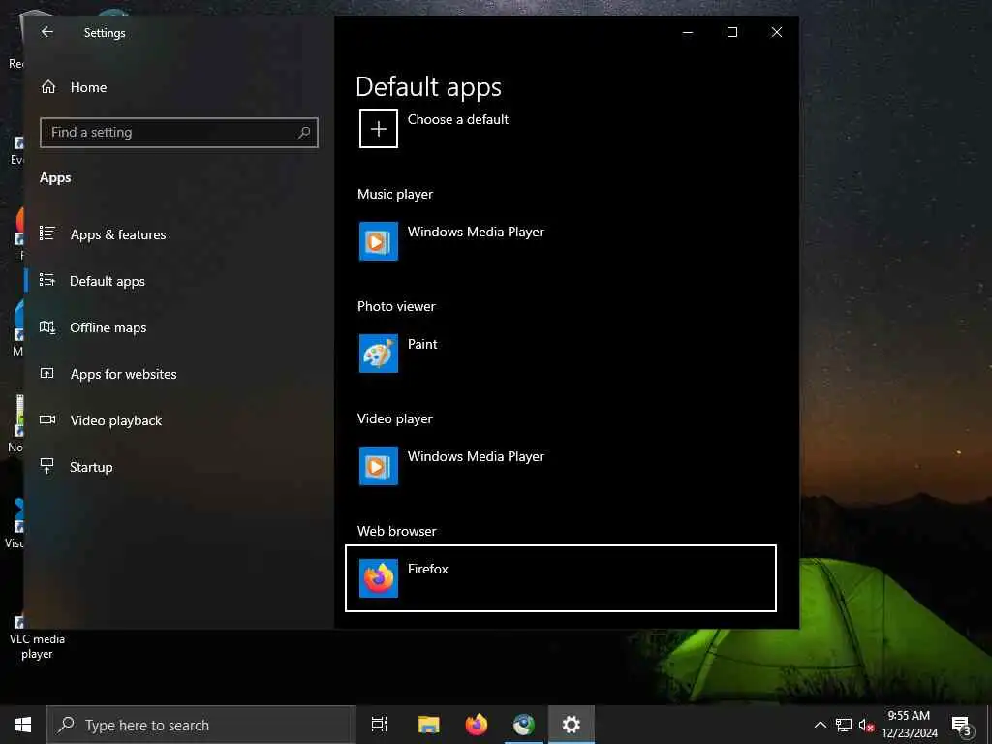Screen dimensions: 992x744
Task: Open Startup apps settings
Action: pyautogui.click(x=91, y=468)
